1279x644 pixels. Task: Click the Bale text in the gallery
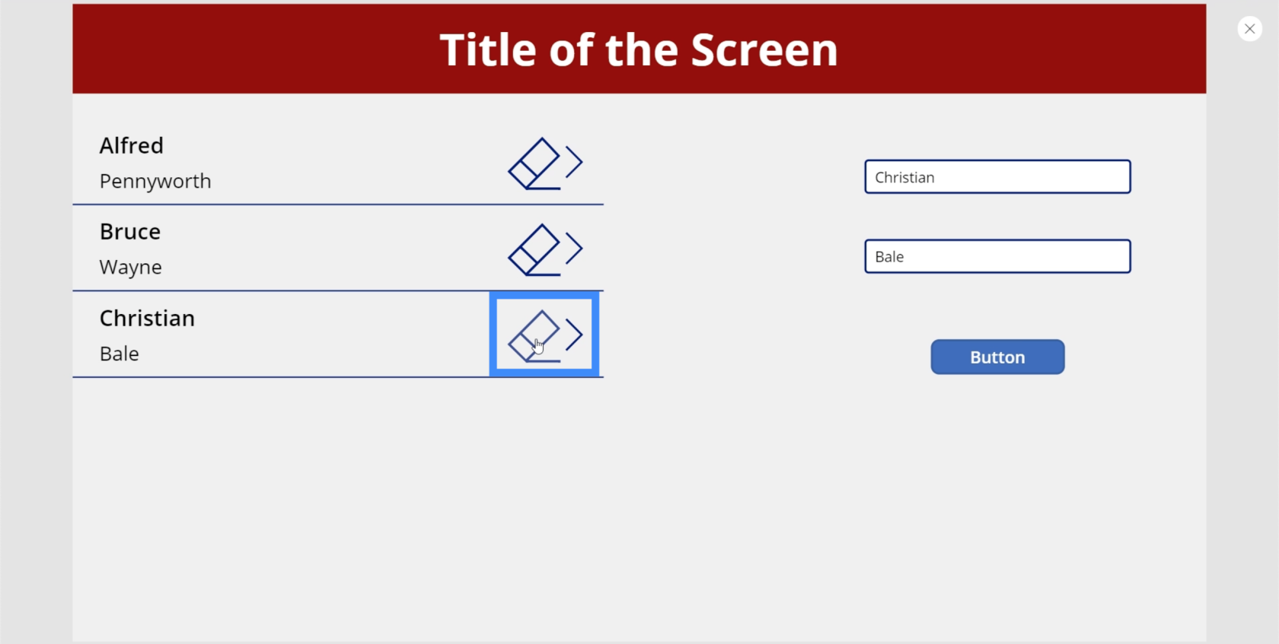(120, 354)
